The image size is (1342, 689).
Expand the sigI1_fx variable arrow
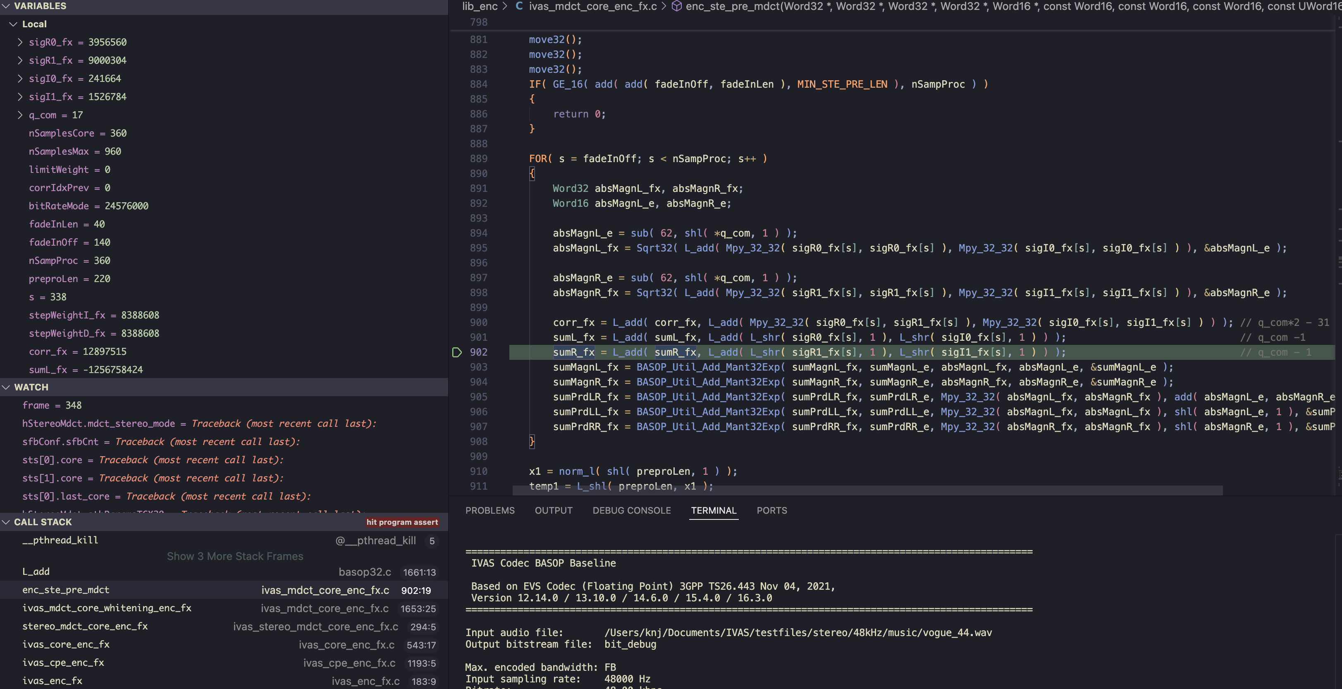pos(20,97)
